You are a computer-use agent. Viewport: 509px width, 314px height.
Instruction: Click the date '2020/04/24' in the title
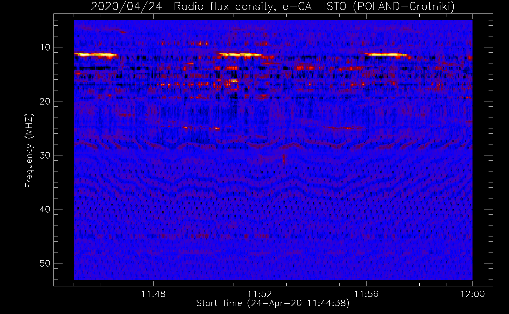(x=126, y=6)
